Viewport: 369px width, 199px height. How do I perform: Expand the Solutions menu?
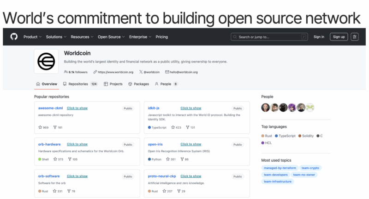(x=56, y=37)
